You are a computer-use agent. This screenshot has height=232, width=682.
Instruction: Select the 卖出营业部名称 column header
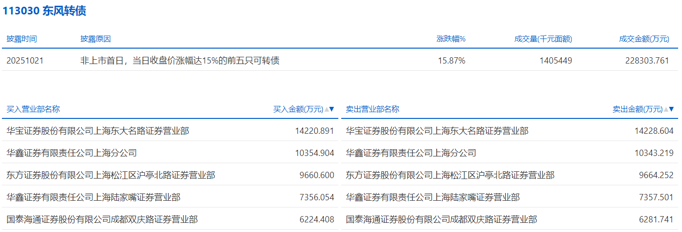click(373, 109)
